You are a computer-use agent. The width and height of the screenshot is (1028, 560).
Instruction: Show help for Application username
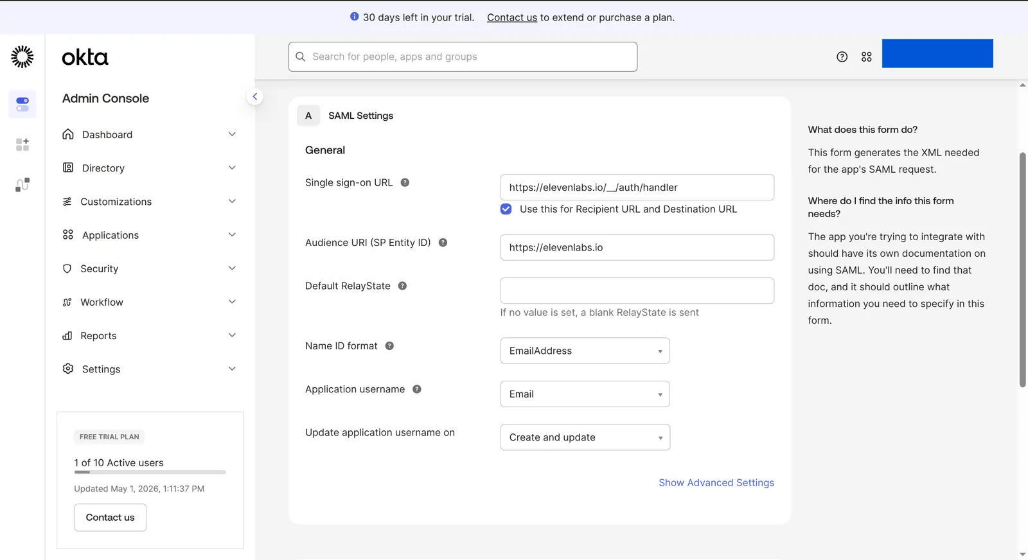click(417, 389)
